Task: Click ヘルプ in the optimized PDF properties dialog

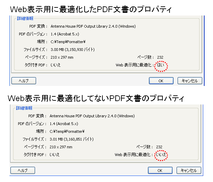Action: pyautogui.click(x=24, y=81)
